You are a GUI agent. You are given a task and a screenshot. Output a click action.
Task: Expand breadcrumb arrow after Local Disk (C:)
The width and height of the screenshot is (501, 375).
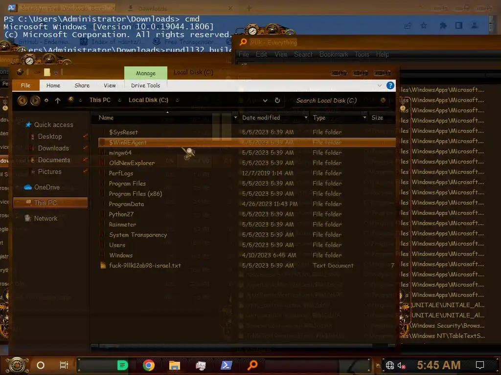(x=177, y=100)
